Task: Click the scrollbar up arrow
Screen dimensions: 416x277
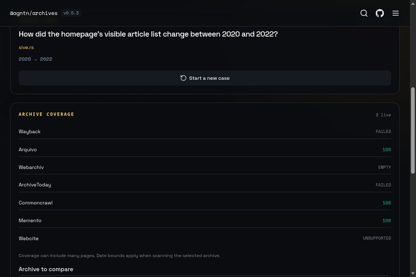Action: click(412, 3)
